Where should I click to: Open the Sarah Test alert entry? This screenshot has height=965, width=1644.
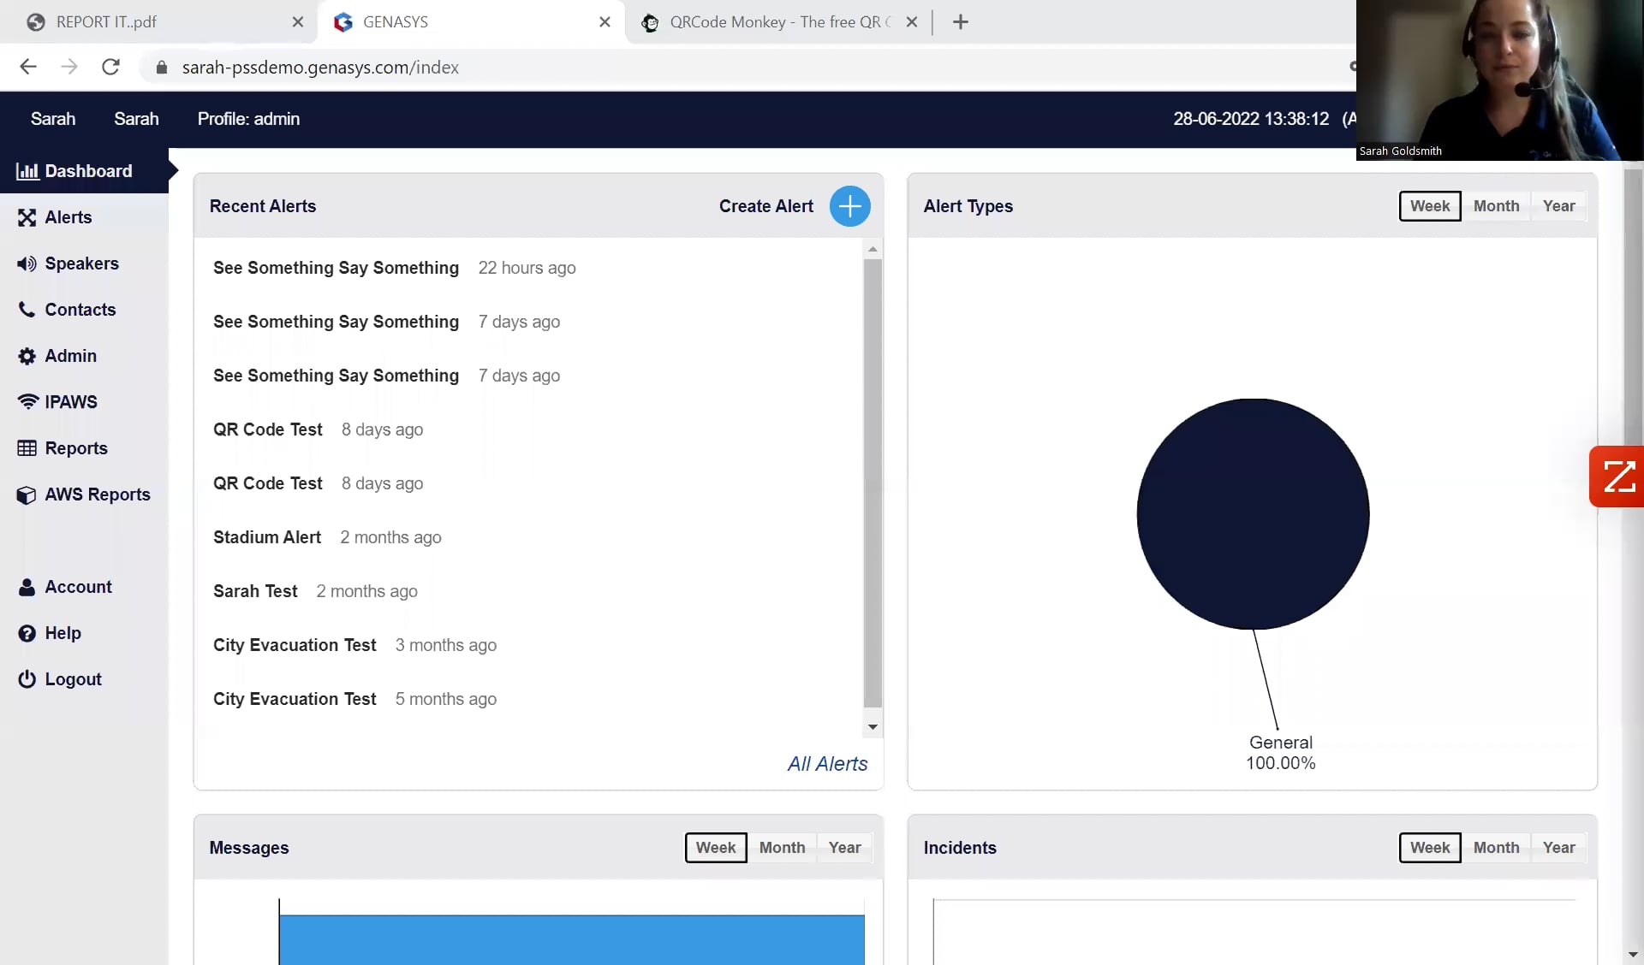click(x=255, y=591)
